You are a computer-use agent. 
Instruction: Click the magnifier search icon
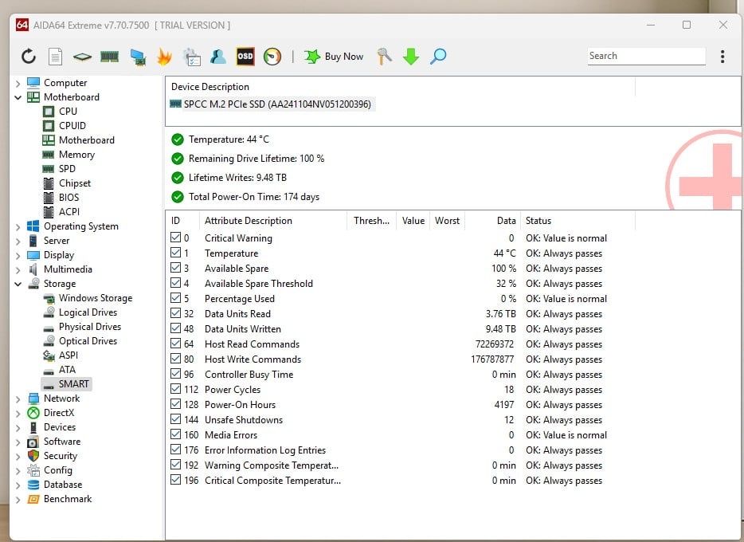tap(438, 57)
